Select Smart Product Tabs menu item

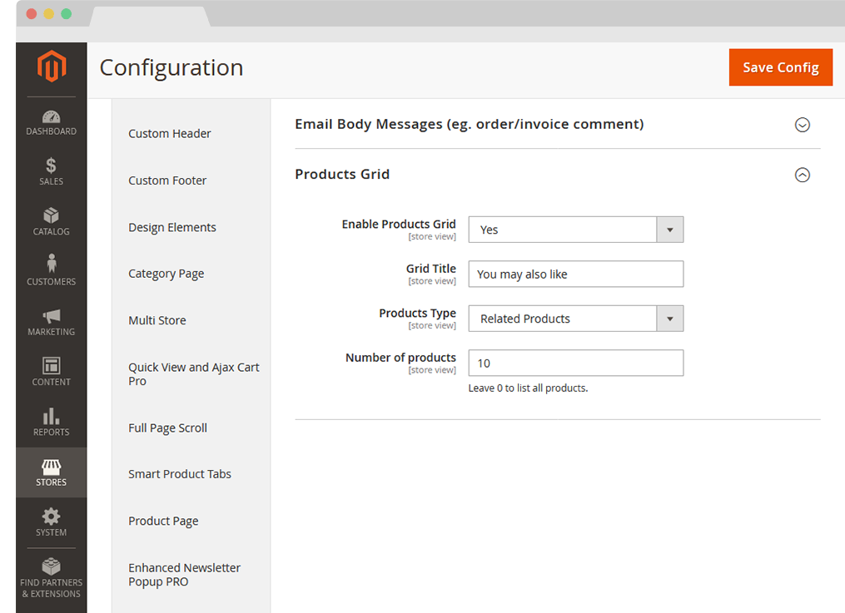click(180, 474)
